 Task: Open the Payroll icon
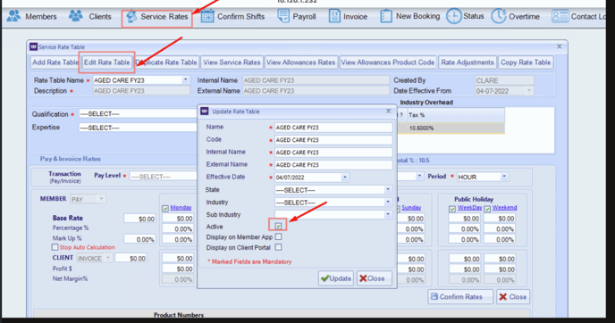pyautogui.click(x=283, y=16)
